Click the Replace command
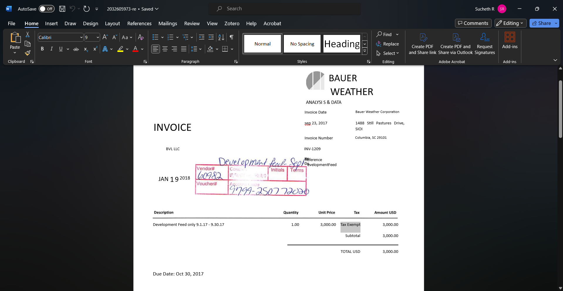Image resolution: width=563 pixels, height=291 pixels. (x=388, y=44)
